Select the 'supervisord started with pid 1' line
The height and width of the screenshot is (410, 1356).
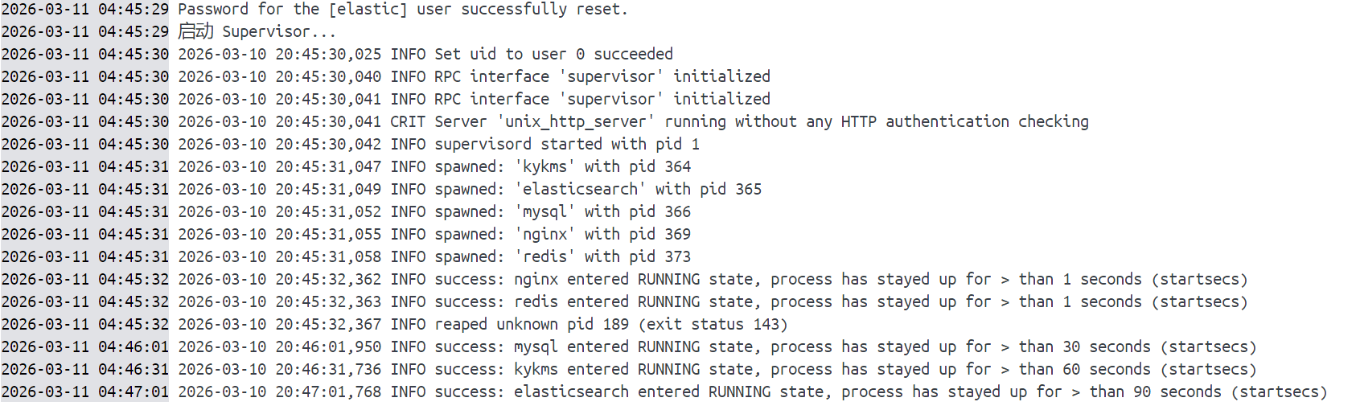[x=566, y=145]
